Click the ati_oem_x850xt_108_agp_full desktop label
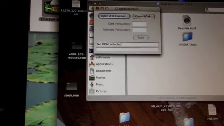The image size is (224, 126). [x=167, y=108]
